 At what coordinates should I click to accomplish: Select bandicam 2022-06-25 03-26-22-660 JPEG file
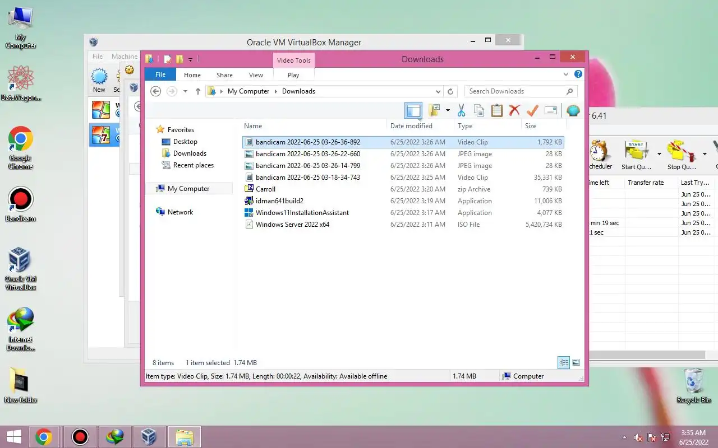coord(403,154)
